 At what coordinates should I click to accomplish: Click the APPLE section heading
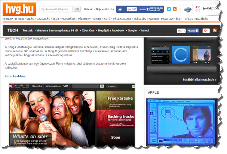click(153, 93)
